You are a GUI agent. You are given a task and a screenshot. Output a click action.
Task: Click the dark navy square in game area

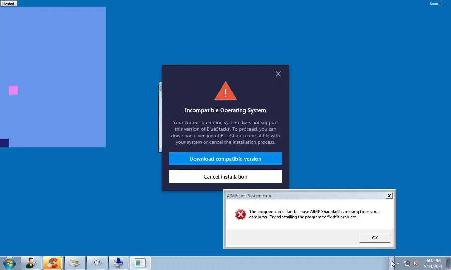(4, 143)
